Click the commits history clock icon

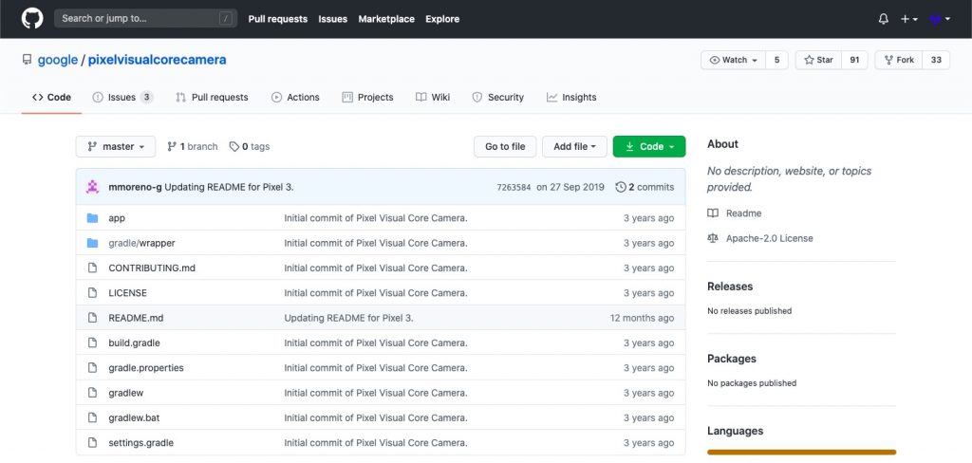621,187
